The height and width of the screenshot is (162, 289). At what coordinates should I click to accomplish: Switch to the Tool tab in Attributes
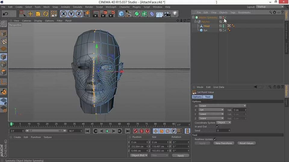pyautogui.click(x=208, y=97)
